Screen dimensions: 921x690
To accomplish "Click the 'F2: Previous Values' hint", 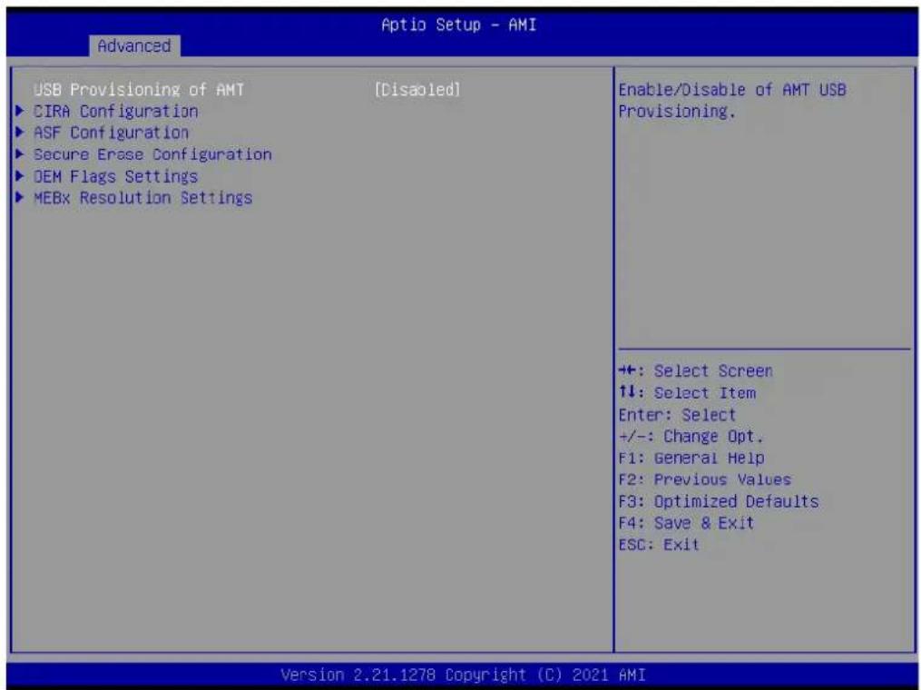I will click(705, 479).
